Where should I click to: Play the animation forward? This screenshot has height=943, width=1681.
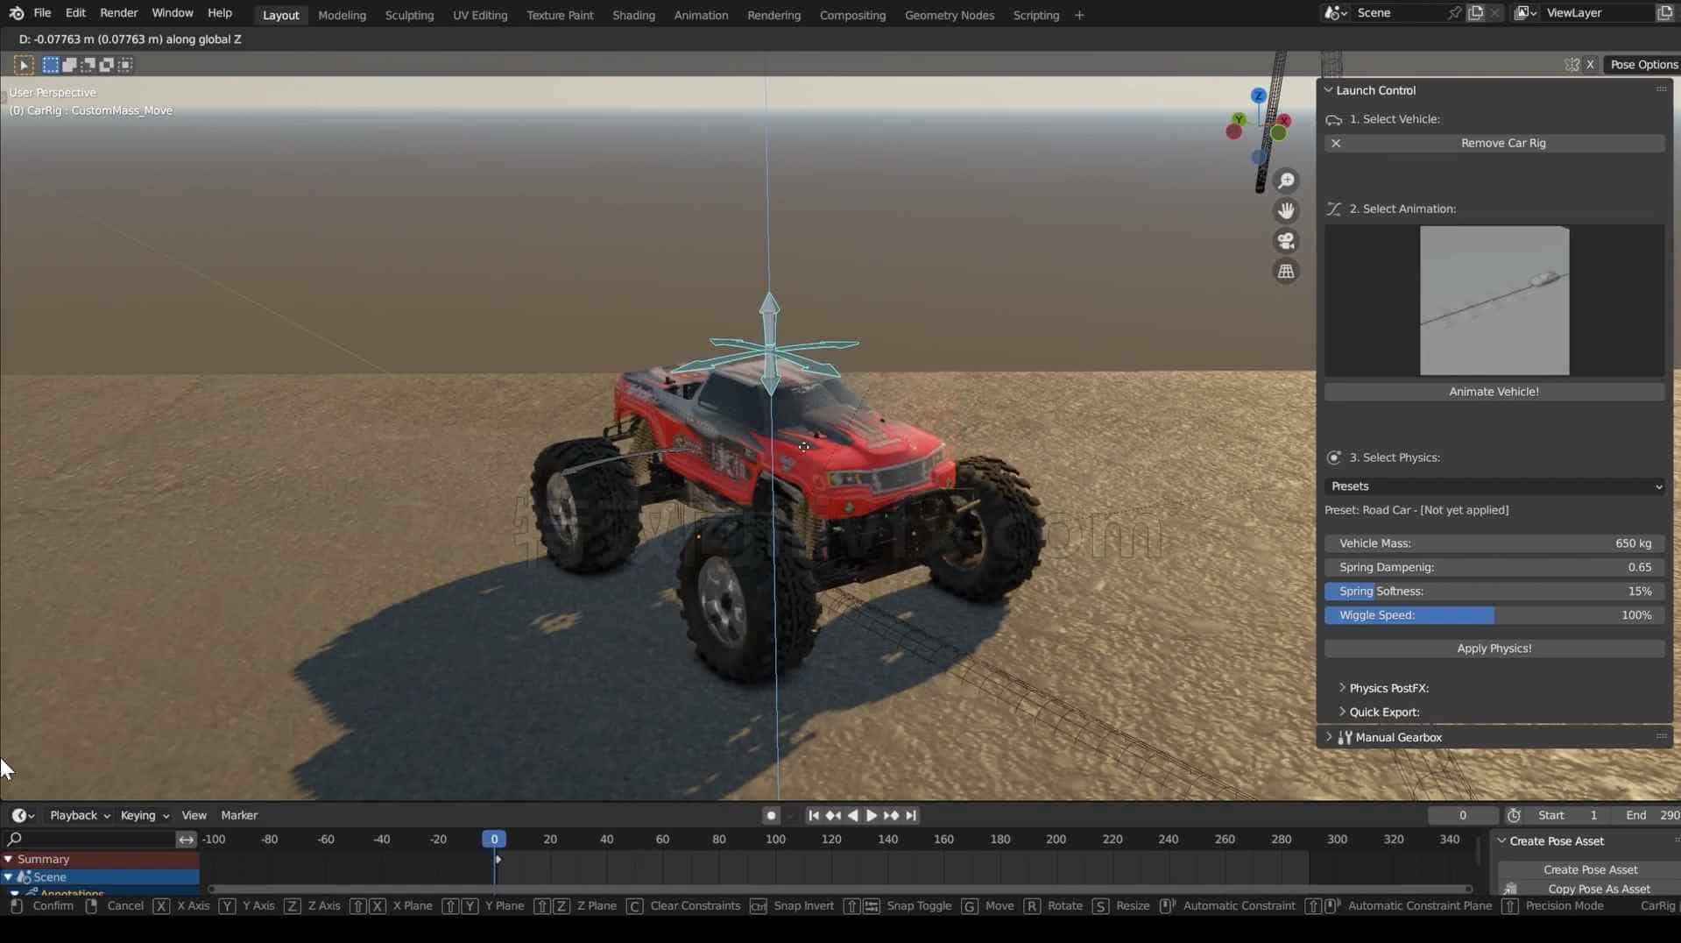click(x=872, y=816)
